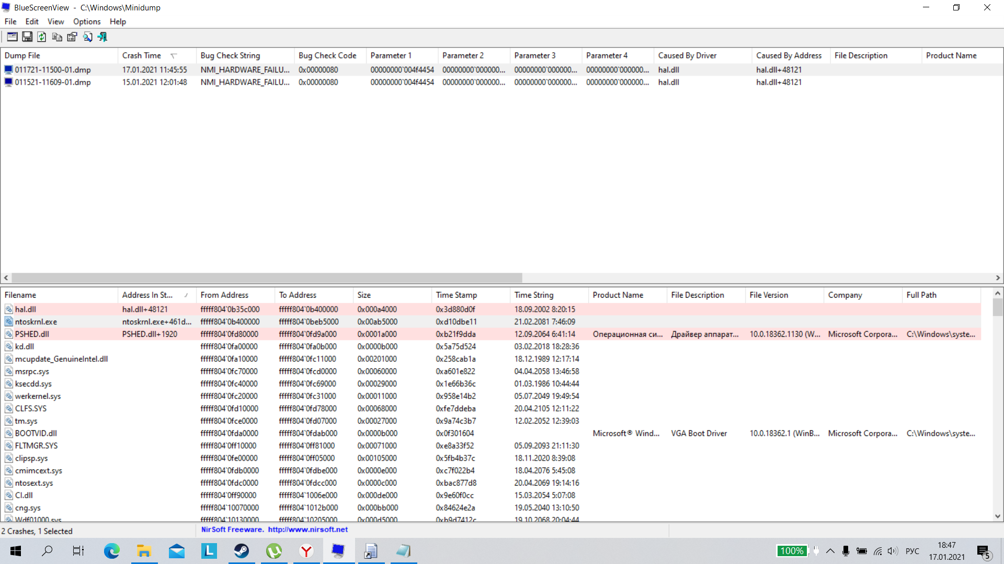Image resolution: width=1004 pixels, height=564 pixels.
Task: Click Size column header
Action: point(393,295)
